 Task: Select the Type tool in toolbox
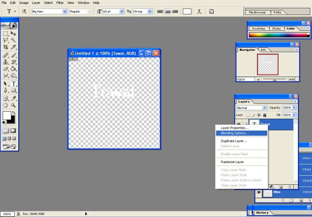tap(13, 84)
